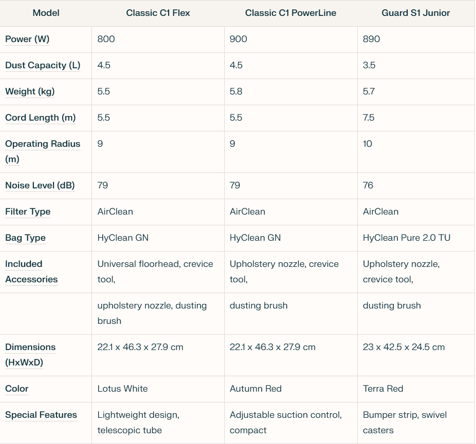Image resolution: width=476 pixels, height=444 pixels.
Task: Select the Filter Type label
Action: 28,211
